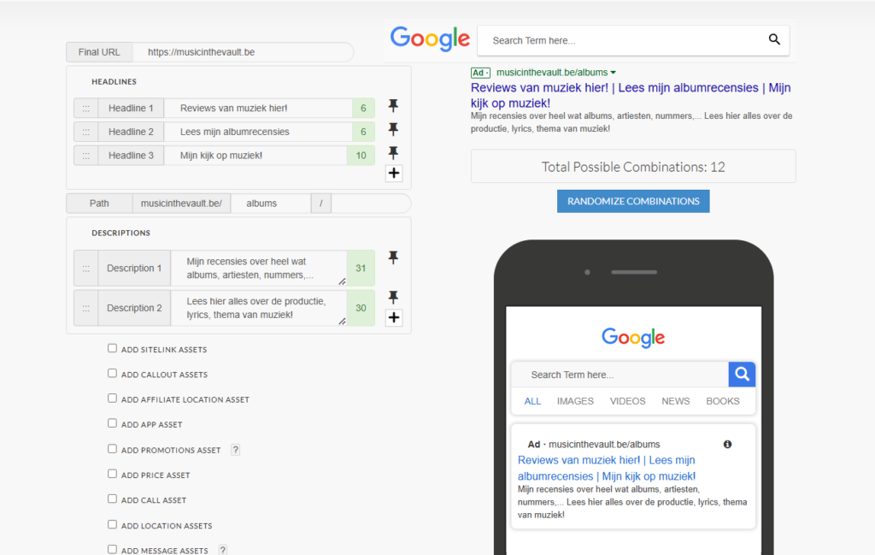Pin Headline 3 with its pushpin icon
875x555 pixels.
click(x=393, y=153)
